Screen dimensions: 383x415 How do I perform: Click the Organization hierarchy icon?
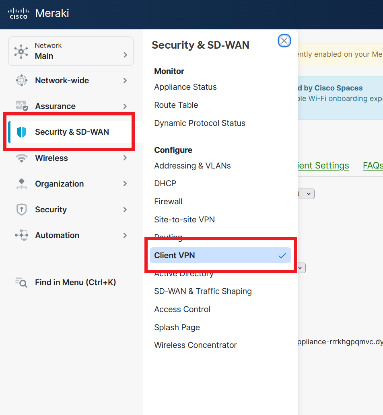click(x=21, y=184)
